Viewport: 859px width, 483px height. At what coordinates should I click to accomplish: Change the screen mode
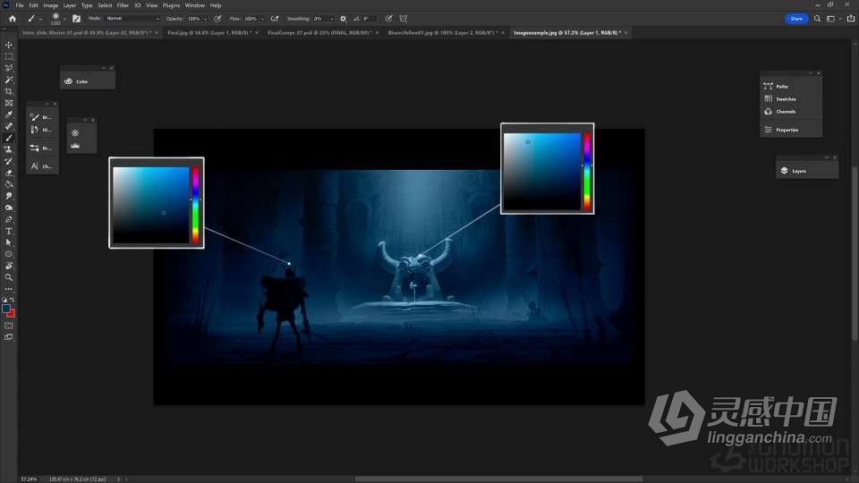9,337
